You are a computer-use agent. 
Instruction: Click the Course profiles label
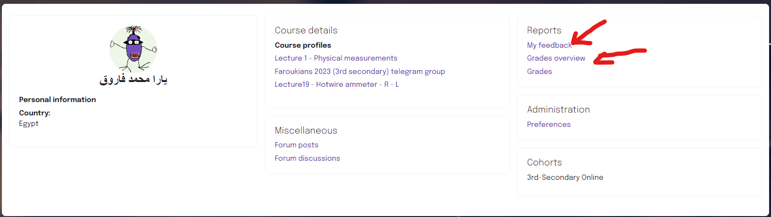click(x=303, y=45)
